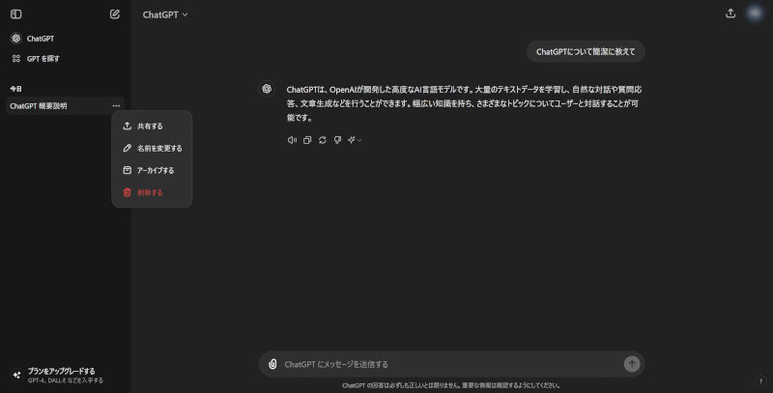The height and width of the screenshot is (393, 773).
Task: Click the share upload icon in top right
Action: (x=730, y=14)
